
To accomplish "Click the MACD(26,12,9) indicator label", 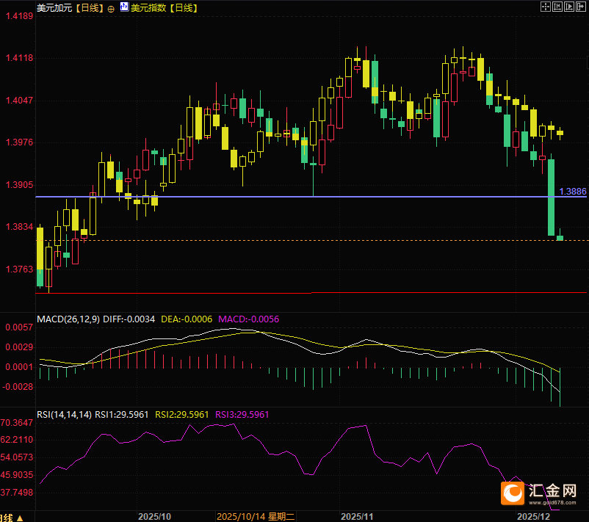I will 68,319.
